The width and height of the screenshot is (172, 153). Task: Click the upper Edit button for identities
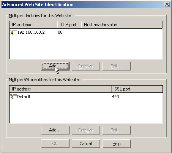[x=117, y=66]
